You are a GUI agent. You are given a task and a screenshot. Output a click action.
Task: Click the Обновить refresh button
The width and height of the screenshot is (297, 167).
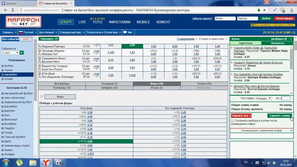point(49,39)
